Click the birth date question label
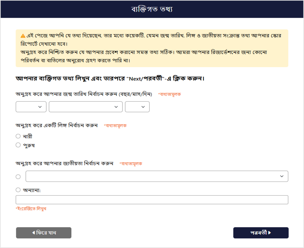 84,94
